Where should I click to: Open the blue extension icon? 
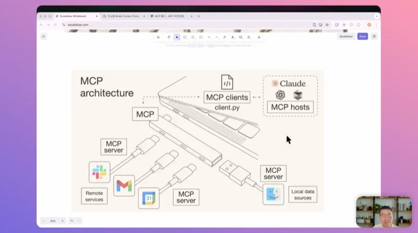pos(337,25)
